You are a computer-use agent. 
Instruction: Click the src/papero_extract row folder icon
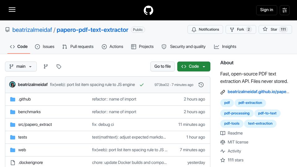click(x=13, y=125)
